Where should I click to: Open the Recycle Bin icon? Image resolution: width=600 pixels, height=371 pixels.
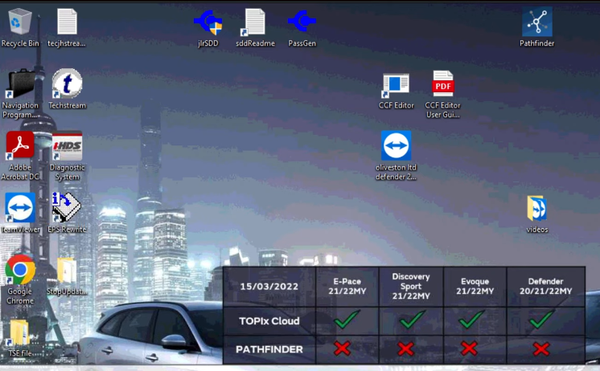point(20,22)
